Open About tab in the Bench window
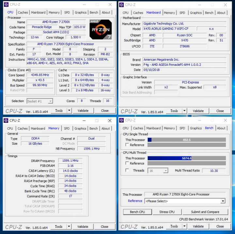235x234 pixels. (221, 128)
